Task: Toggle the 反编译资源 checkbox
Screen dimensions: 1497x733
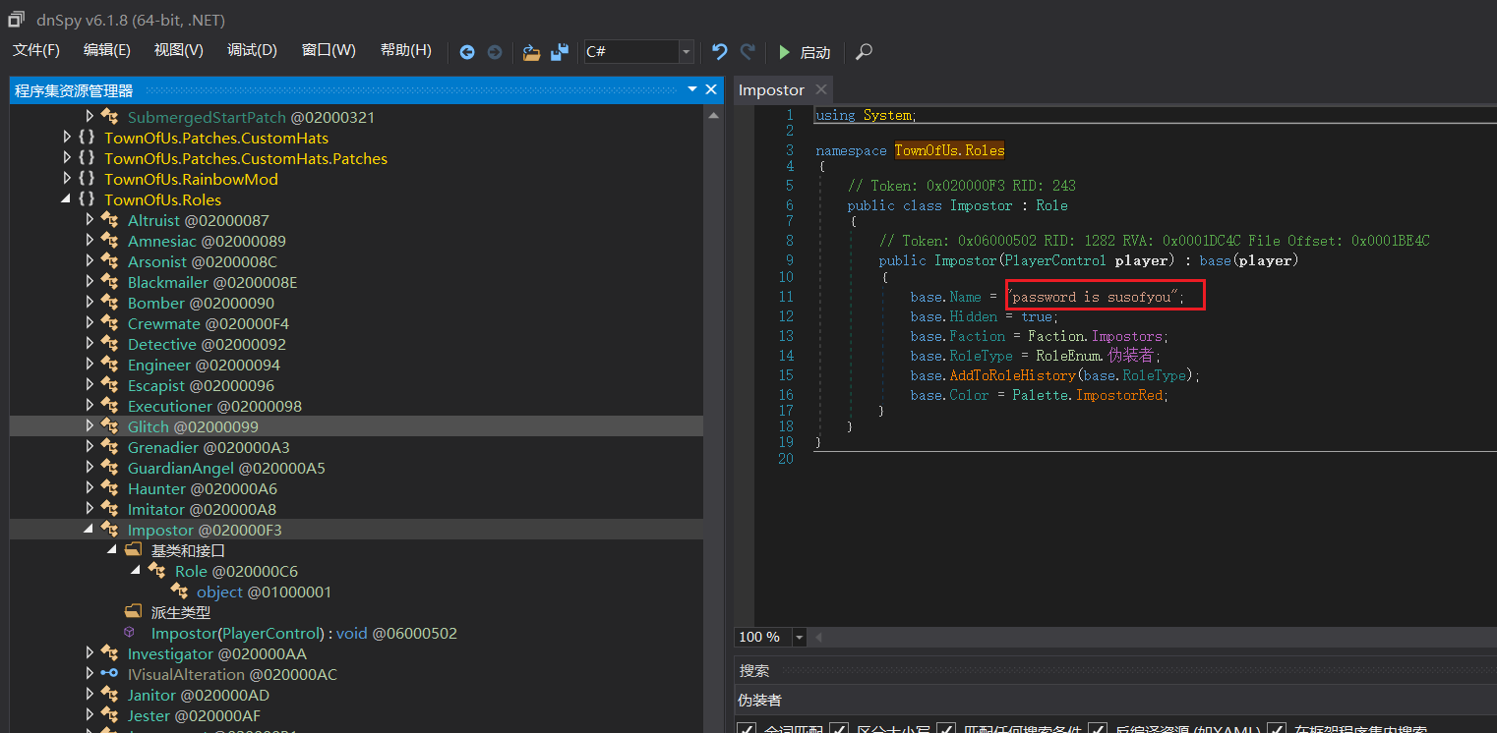Action: [1097, 729]
